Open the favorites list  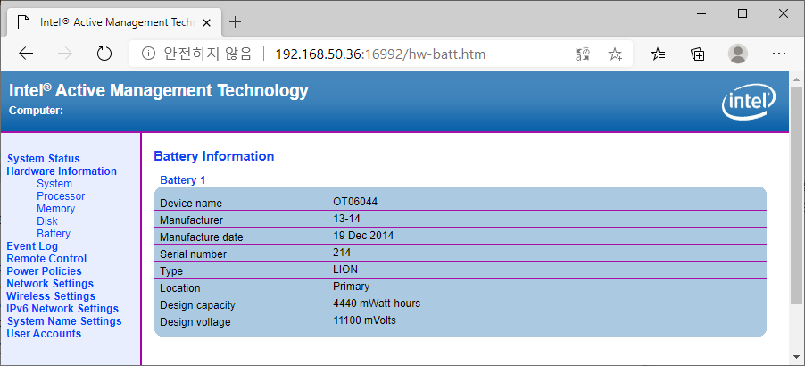(x=658, y=54)
